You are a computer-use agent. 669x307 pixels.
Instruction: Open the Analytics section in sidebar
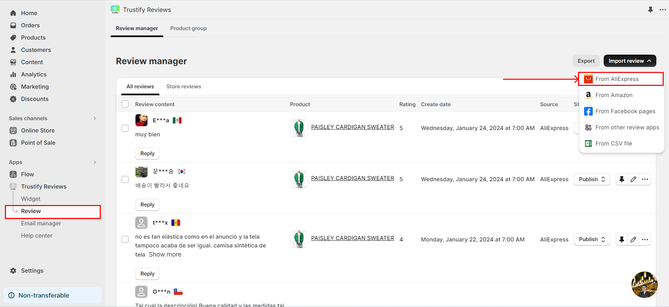[34, 74]
